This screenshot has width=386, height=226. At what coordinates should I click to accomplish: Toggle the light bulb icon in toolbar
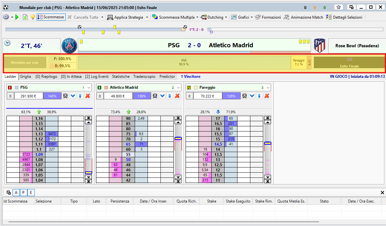click(x=33, y=17)
